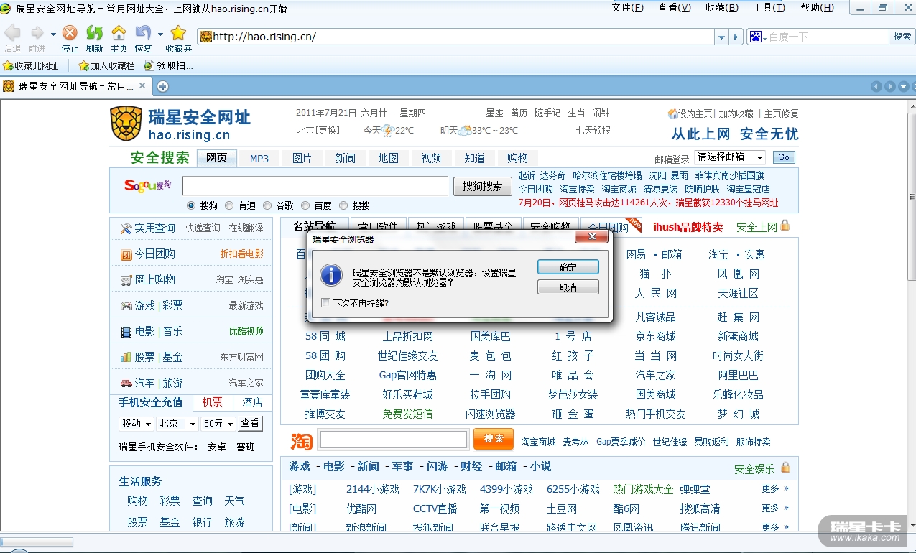Open the 收藏(B) menu
Image resolution: width=916 pixels, height=553 pixels.
click(722, 8)
